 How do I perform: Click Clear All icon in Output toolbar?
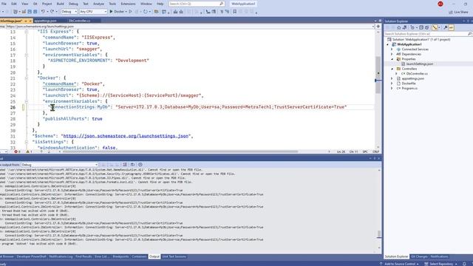click(125, 165)
